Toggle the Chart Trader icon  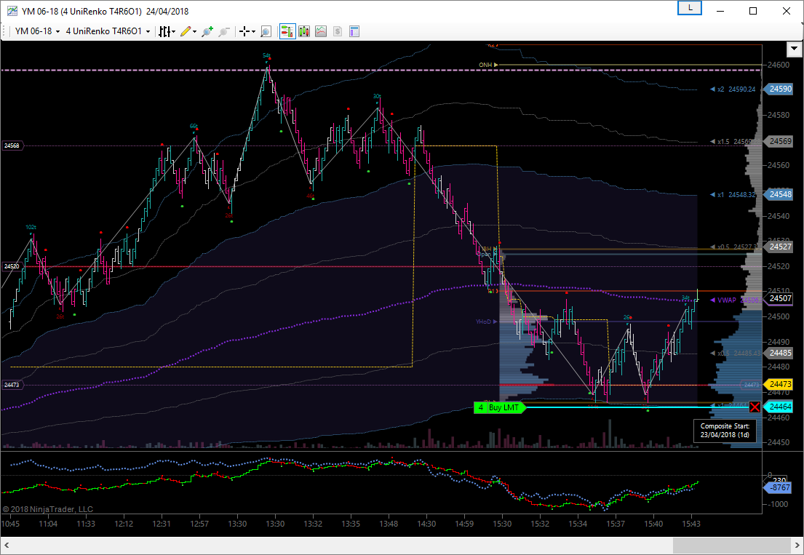pyautogui.click(x=287, y=31)
